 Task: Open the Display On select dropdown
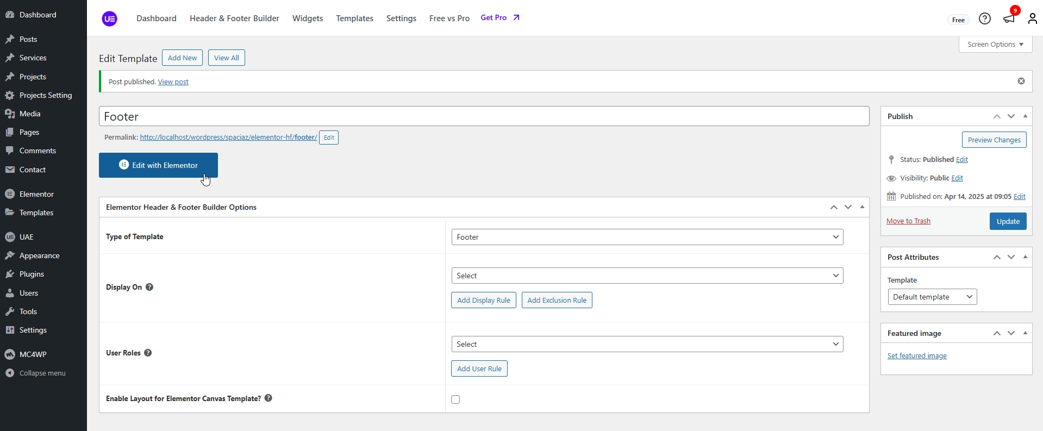[647, 276]
